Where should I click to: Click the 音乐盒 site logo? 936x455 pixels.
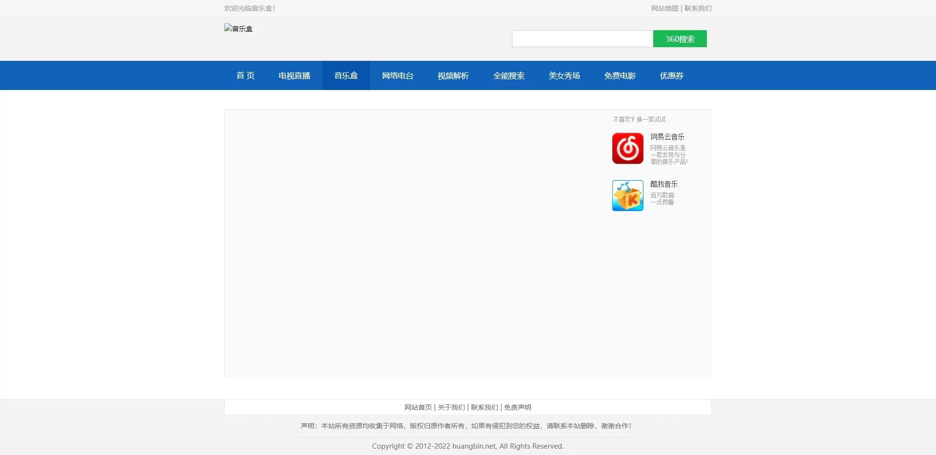tap(238, 28)
